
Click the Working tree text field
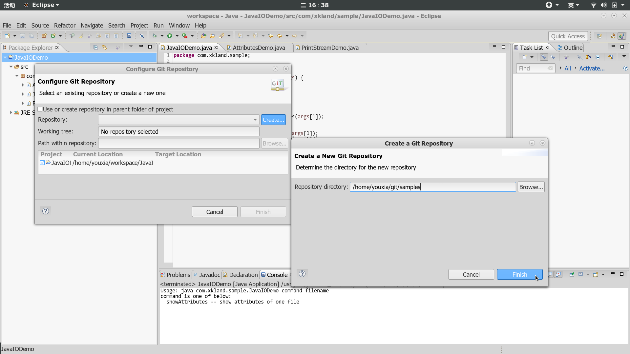point(178,131)
